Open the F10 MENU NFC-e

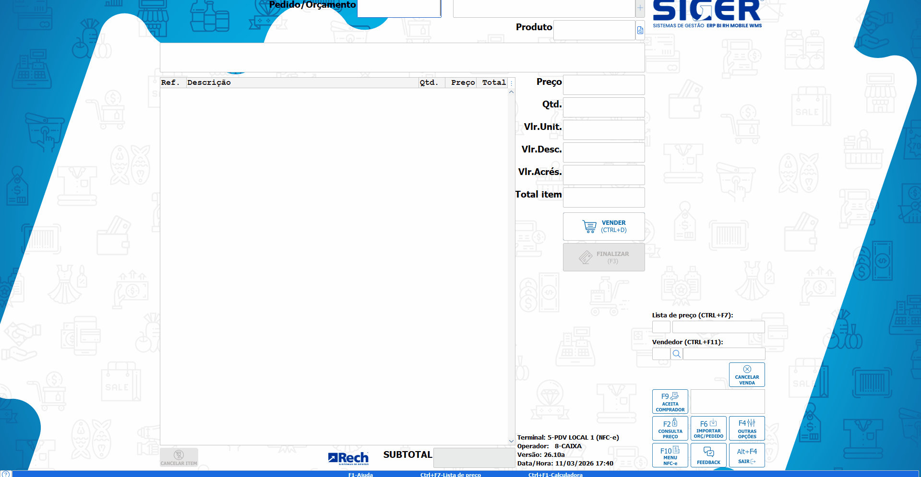(670, 455)
